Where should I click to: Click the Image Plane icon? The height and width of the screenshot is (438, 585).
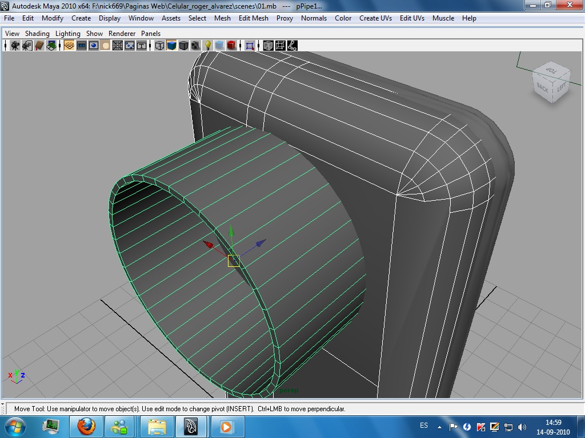click(51, 46)
